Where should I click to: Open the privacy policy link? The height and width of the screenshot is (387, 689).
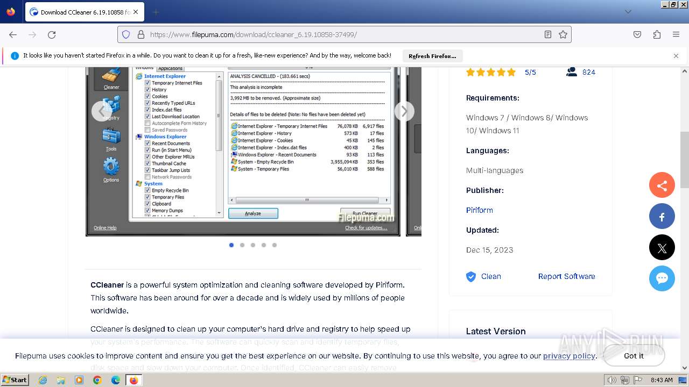point(569,356)
